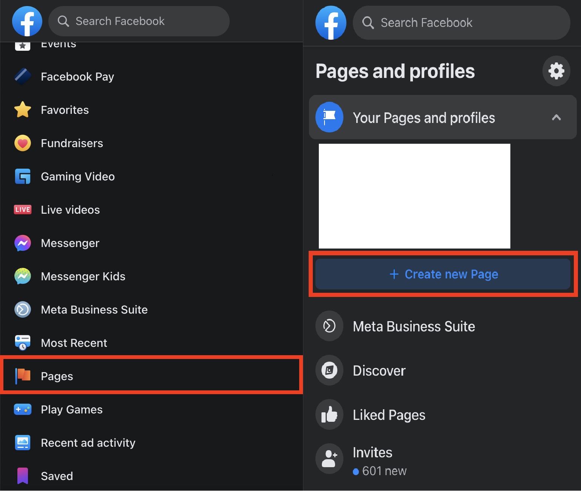
Task: Select the Play Games controller icon
Action: pyautogui.click(x=23, y=409)
